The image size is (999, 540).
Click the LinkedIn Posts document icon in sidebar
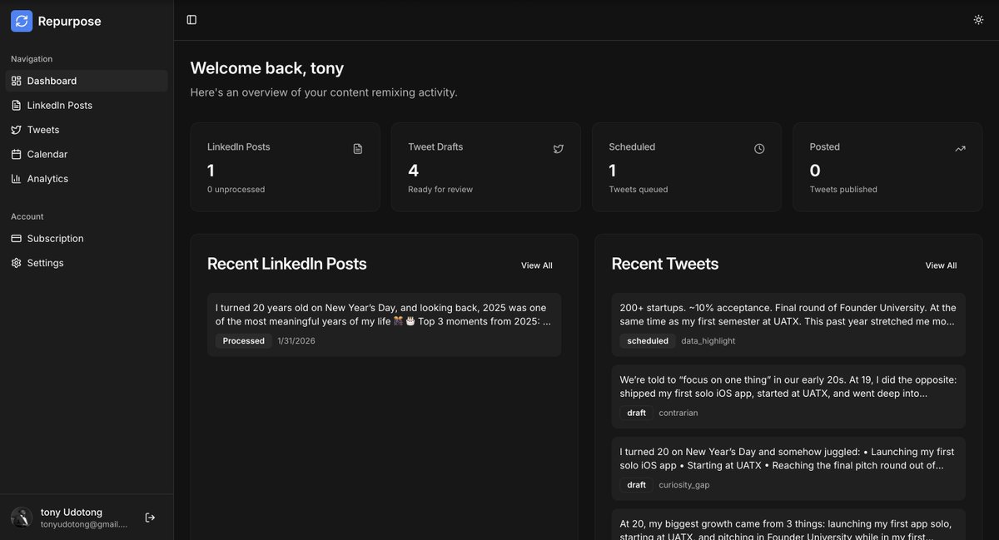[x=17, y=106]
